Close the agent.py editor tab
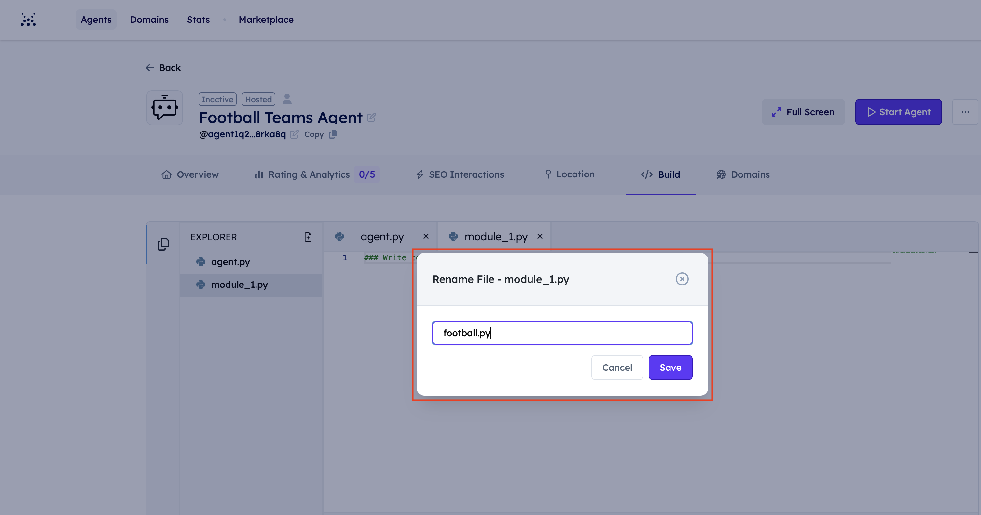 point(426,237)
